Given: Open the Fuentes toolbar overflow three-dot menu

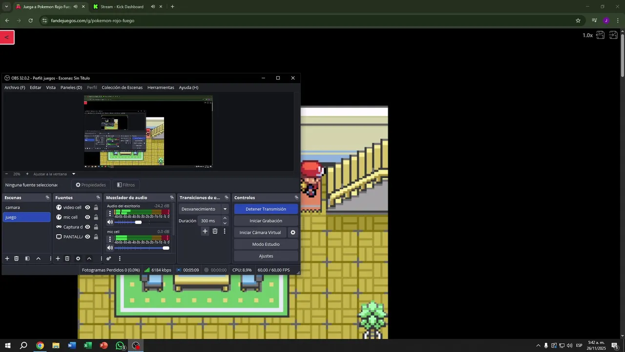Looking at the screenshot, I should point(101,259).
